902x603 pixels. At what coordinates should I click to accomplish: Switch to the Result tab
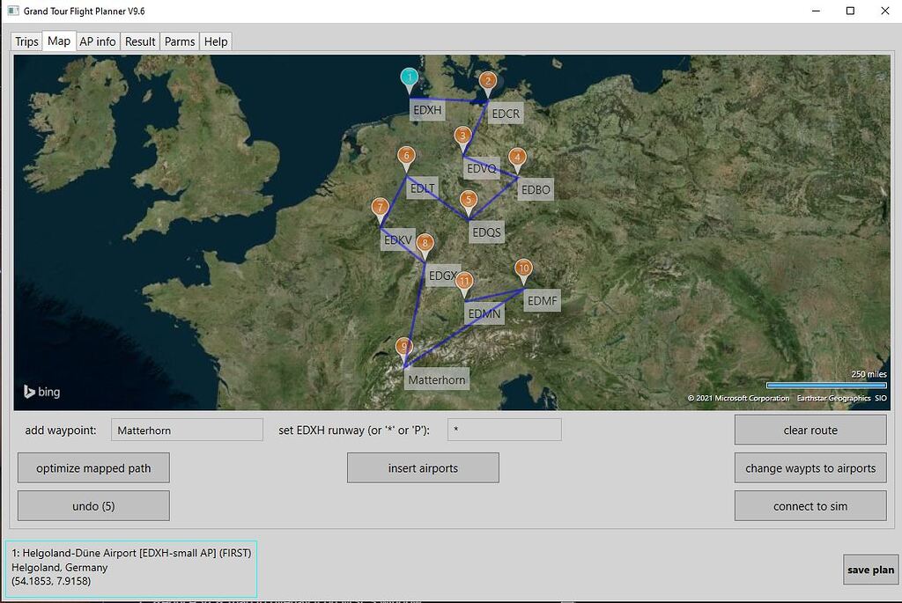(x=140, y=40)
